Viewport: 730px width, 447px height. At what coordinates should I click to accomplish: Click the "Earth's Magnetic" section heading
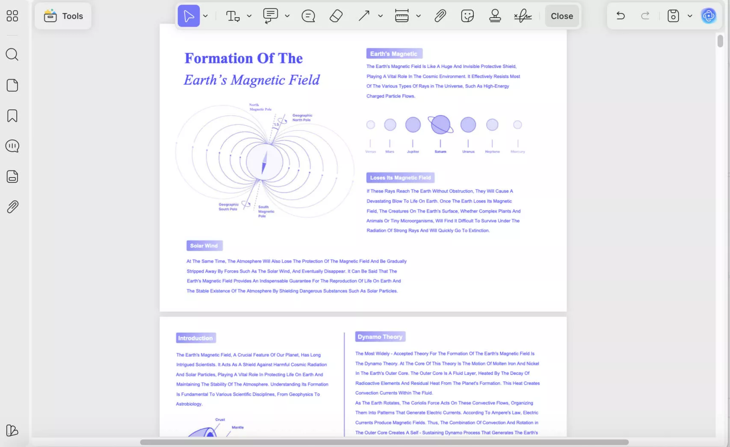click(x=394, y=53)
